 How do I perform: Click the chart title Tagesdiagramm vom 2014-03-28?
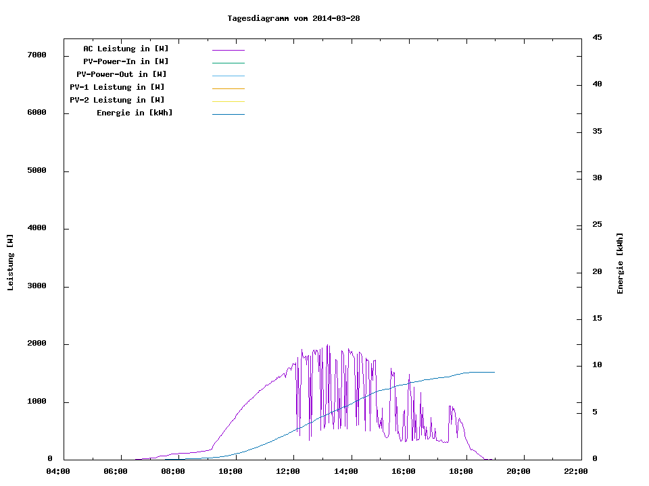tap(293, 18)
